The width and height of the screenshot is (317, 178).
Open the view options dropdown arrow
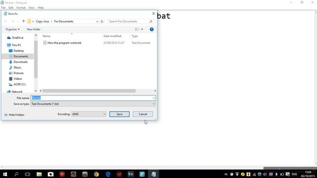coord(142,30)
